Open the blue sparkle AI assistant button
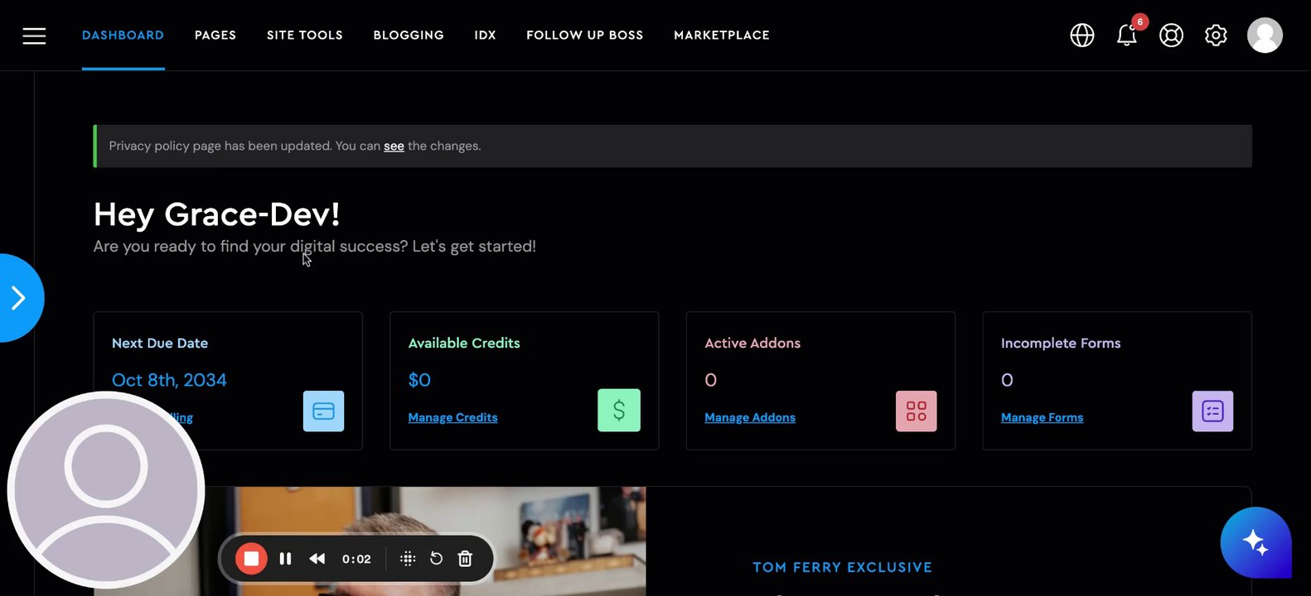Screen dimensions: 1311x596 1255,542
